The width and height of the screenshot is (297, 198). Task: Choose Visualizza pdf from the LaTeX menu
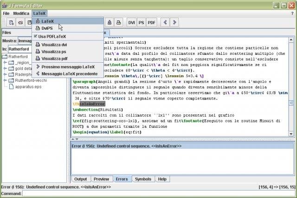54,59
